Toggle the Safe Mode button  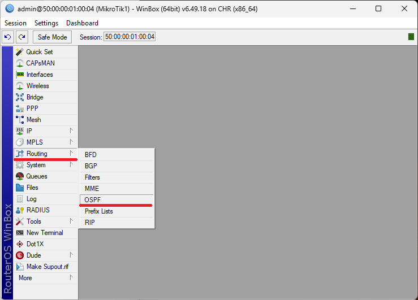52,37
